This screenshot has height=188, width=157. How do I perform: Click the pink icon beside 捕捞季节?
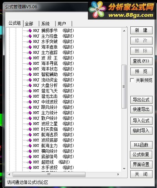(30, 31)
